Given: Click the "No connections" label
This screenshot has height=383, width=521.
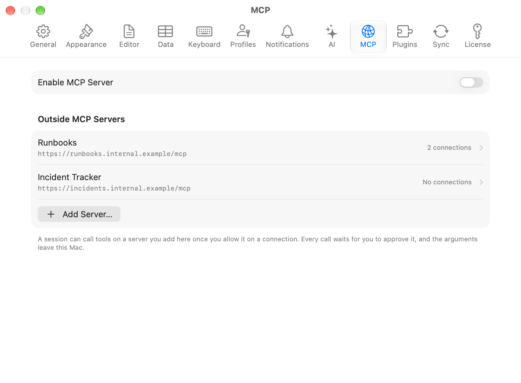Looking at the screenshot, I should 447,182.
